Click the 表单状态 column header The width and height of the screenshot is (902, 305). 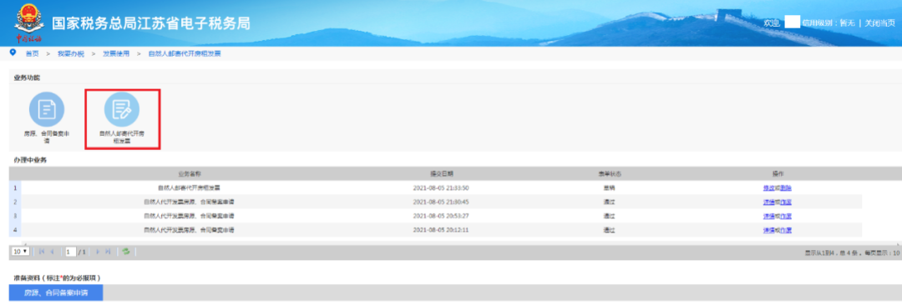click(x=609, y=173)
